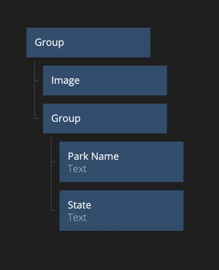Click the "State" title text
Screen dimensions: 219x270
coord(79,205)
